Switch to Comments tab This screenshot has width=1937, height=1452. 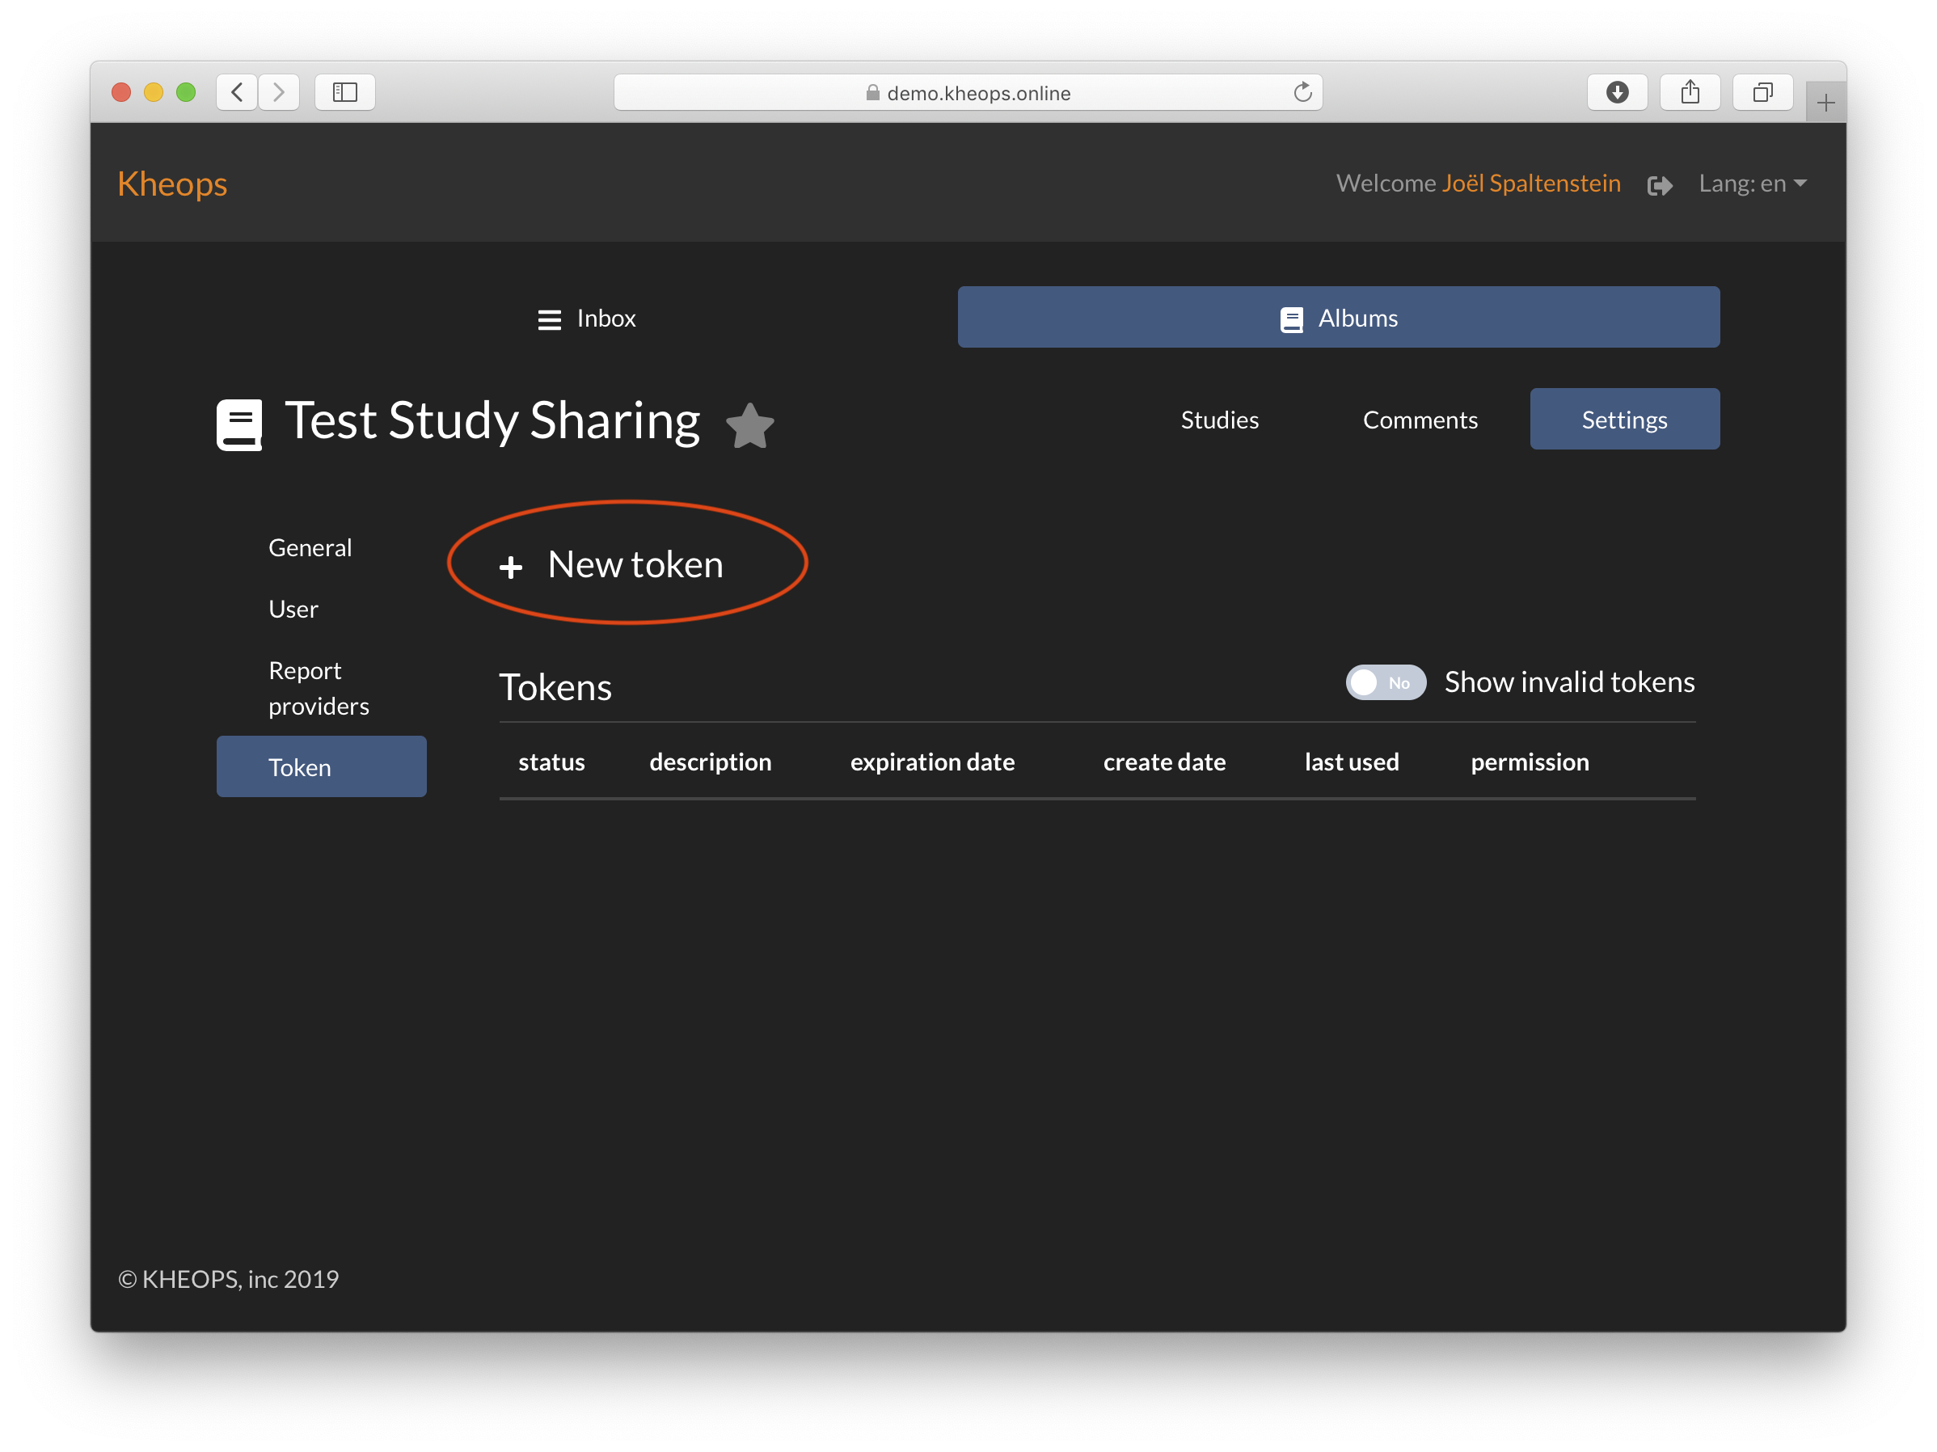[1421, 420]
